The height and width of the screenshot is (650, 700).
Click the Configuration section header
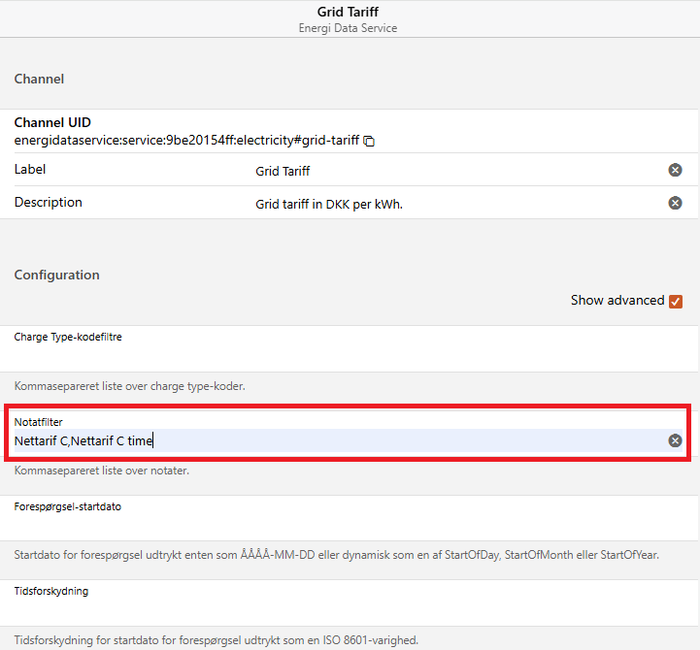click(x=56, y=275)
